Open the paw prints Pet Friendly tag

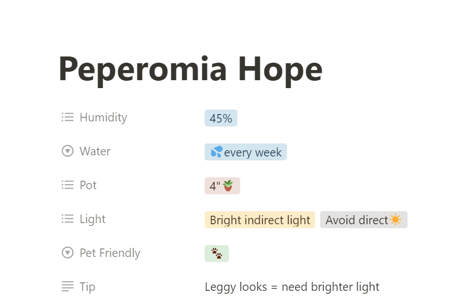tap(216, 254)
